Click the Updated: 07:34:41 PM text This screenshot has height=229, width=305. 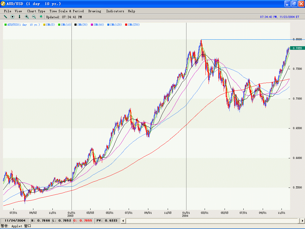tap(64, 17)
